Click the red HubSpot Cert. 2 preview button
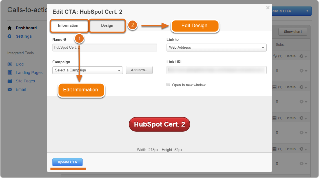 pos(159,124)
